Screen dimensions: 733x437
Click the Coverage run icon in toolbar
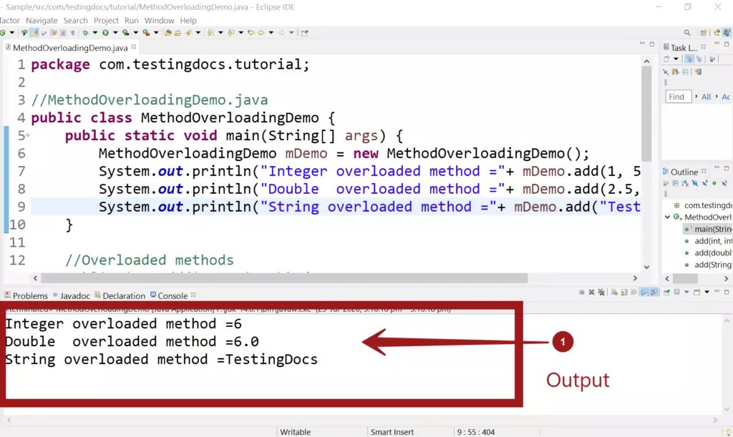[126, 33]
